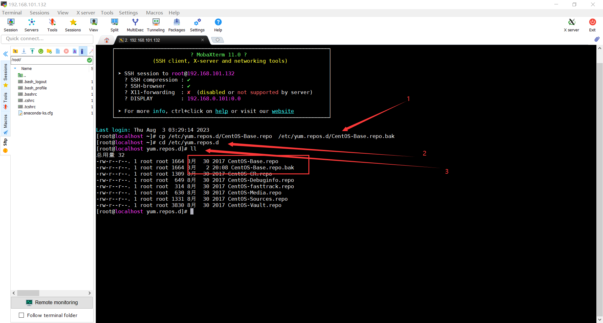Click the green SFTP refresh icon
Screen dimensions: 603x323
41,51
